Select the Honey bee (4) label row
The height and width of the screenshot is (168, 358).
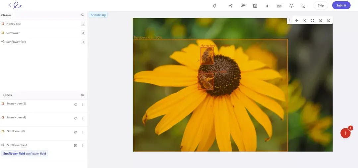(44, 120)
